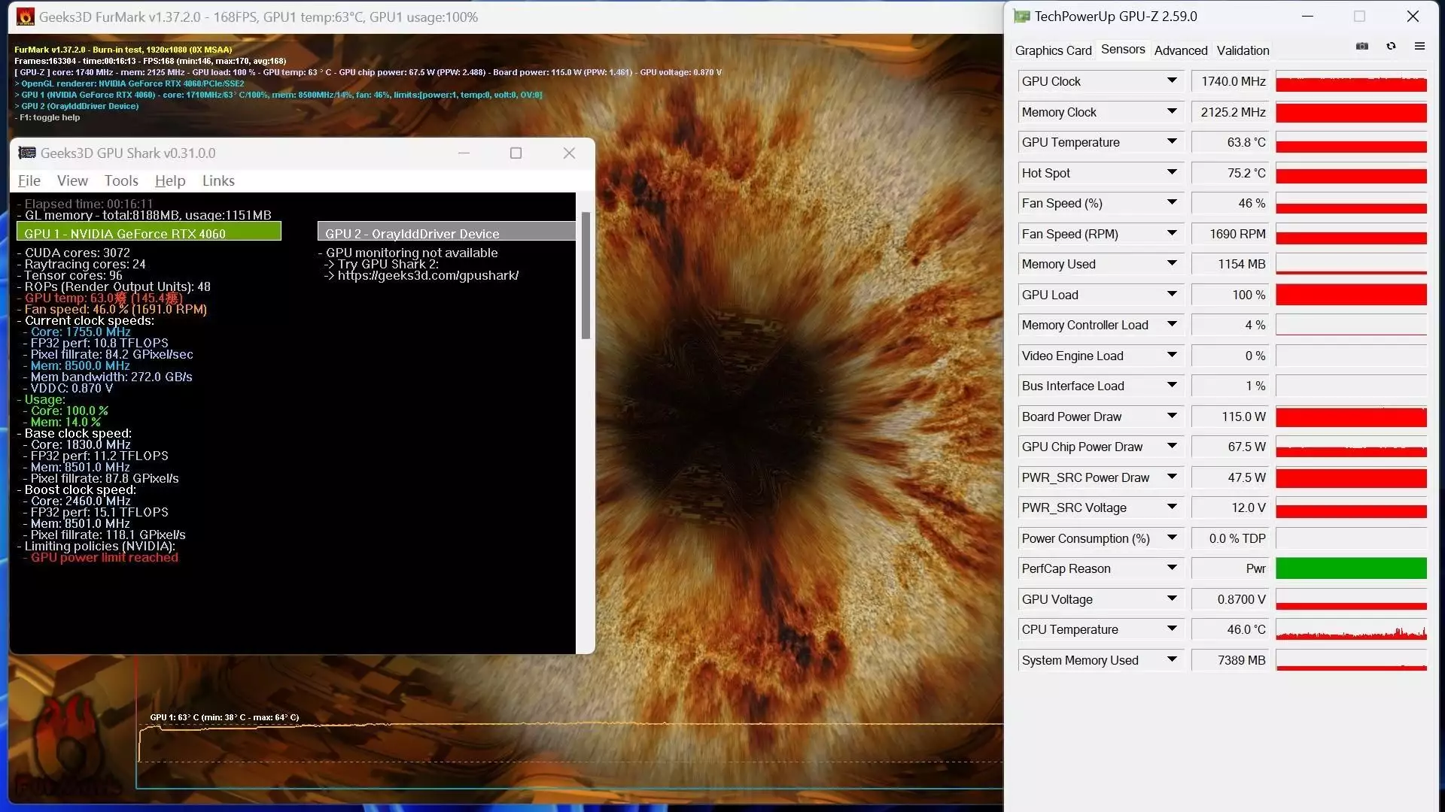The height and width of the screenshot is (812, 1445).
Task: Open the Power Consumption (%) dropdown
Action: (x=1172, y=538)
